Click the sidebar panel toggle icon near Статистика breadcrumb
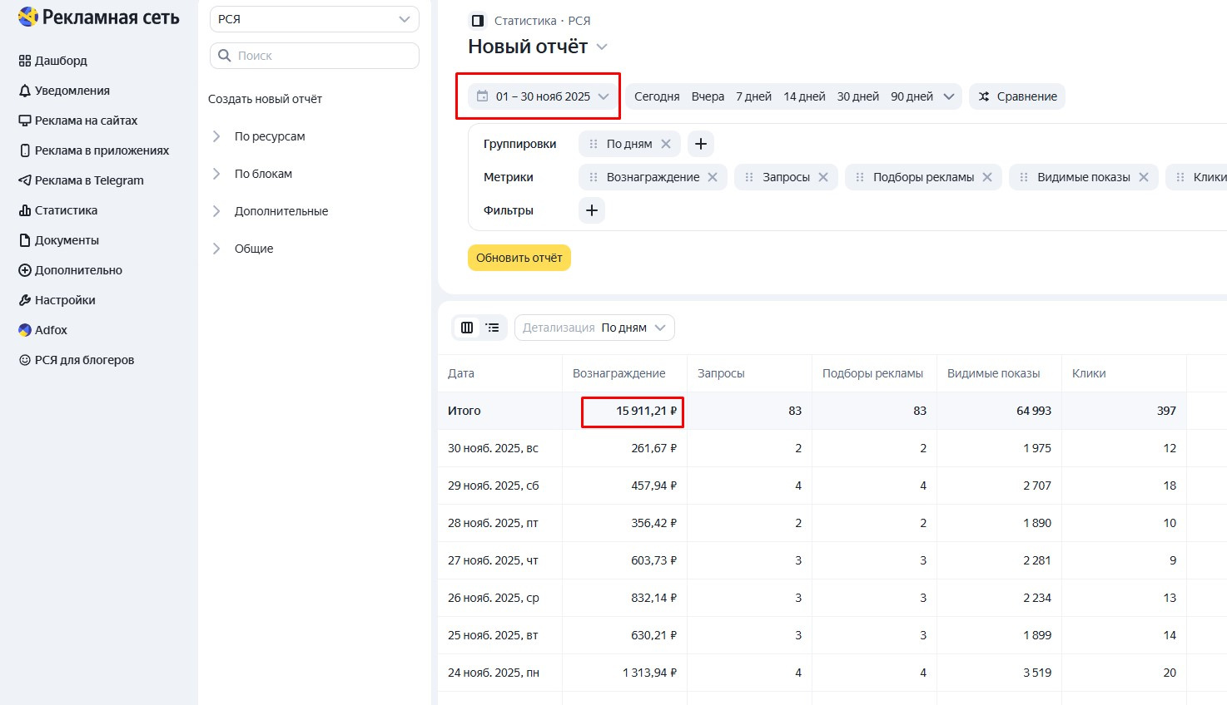1227x705 pixels. click(x=478, y=21)
